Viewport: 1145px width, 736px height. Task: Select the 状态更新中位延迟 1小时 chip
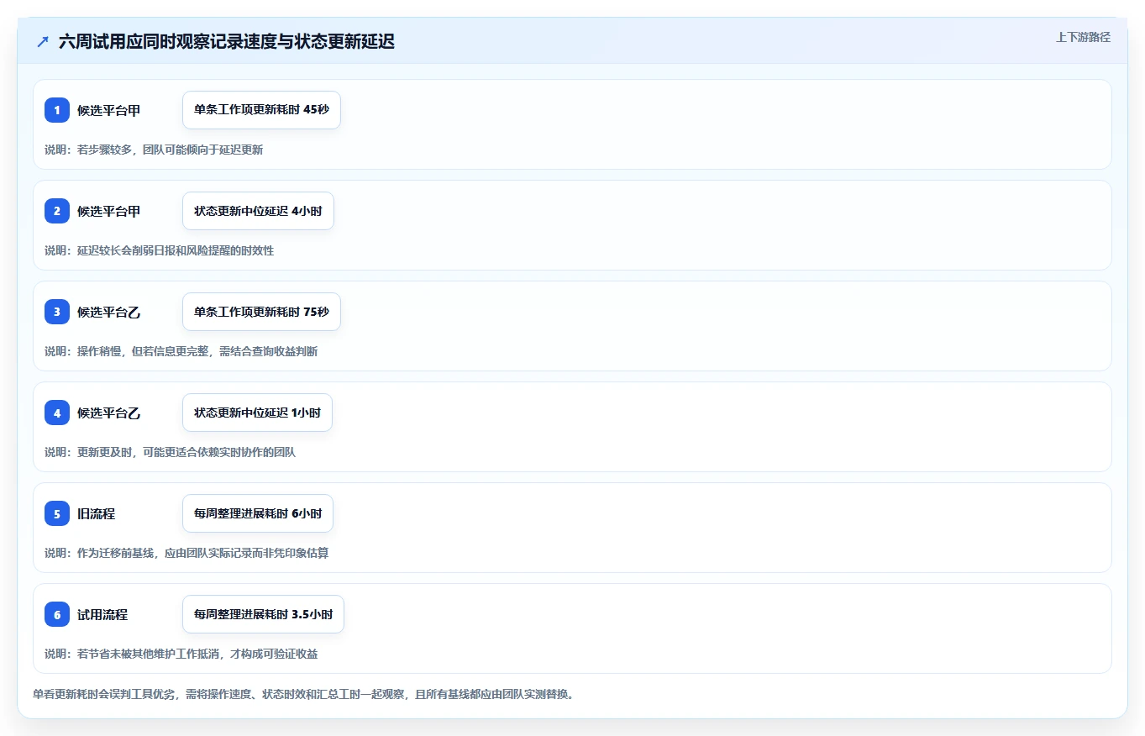pyautogui.click(x=258, y=413)
